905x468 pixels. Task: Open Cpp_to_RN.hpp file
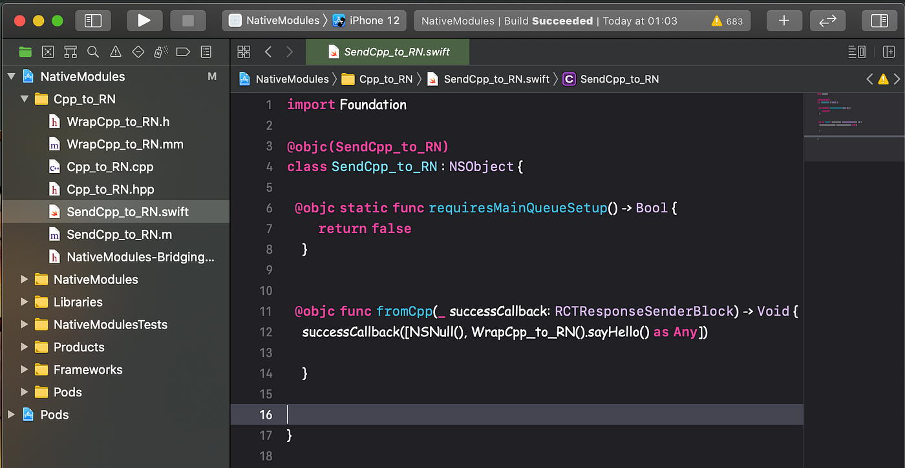(x=115, y=190)
